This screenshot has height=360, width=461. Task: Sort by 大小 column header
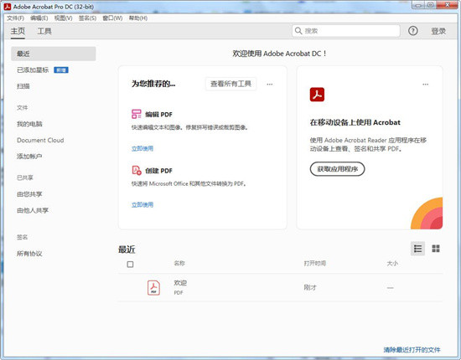[392, 264]
